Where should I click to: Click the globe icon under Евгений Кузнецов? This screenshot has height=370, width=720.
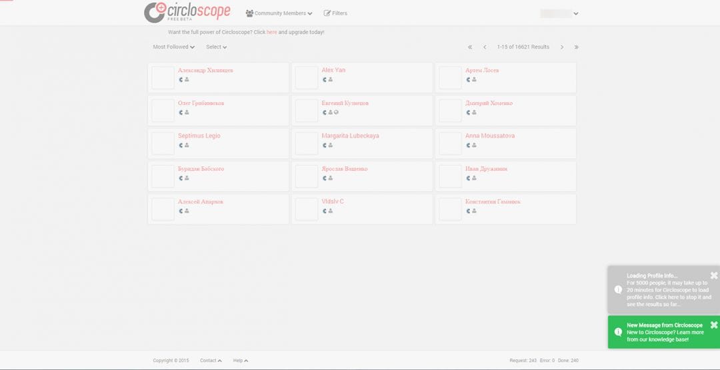pos(336,112)
